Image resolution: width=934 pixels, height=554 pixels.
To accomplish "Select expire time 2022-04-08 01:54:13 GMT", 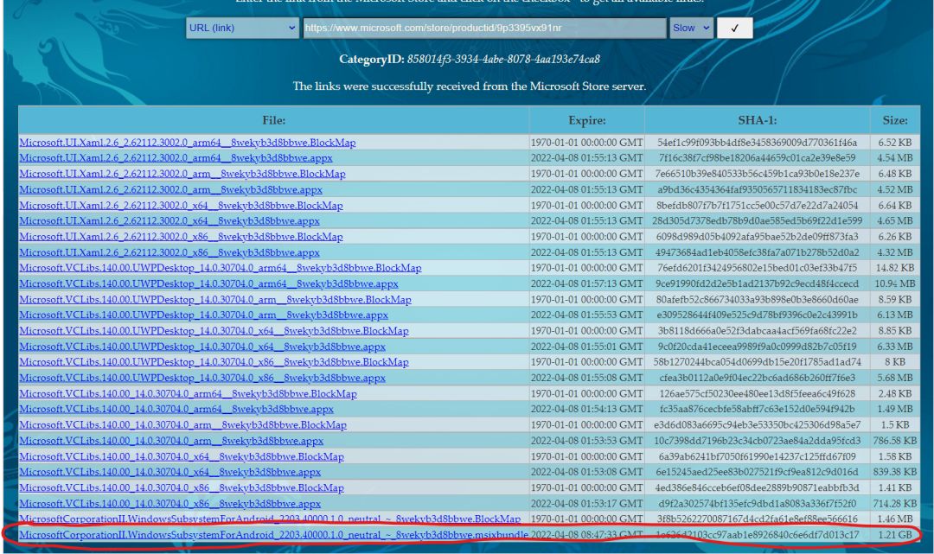I will pos(586,410).
